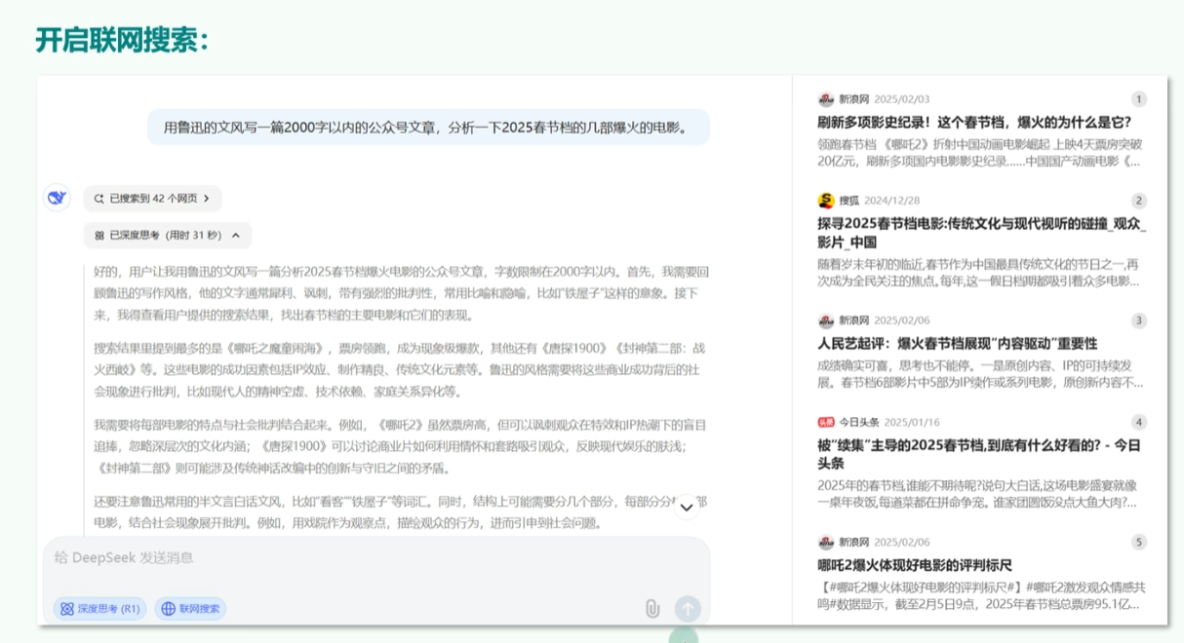Click the DeepSeek whale avatar icon
The image size is (1184, 643).
(x=57, y=198)
